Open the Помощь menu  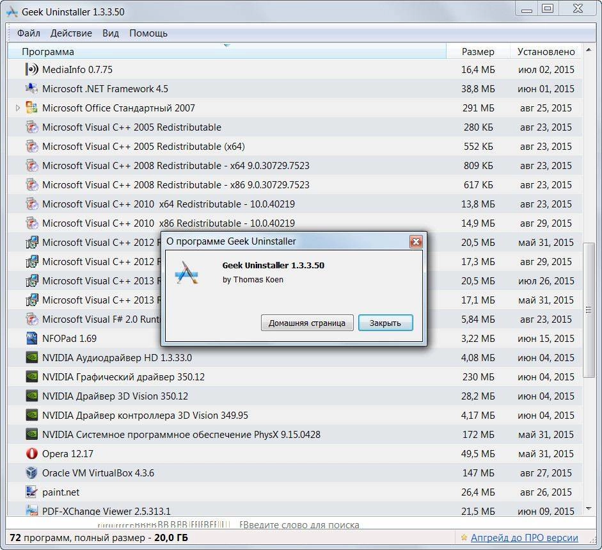coord(148,33)
